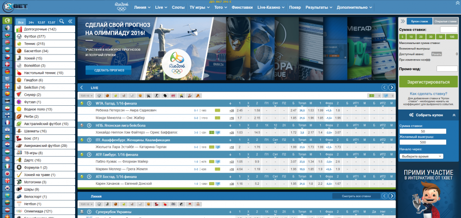Click the globe icon above country flags

pos(7,21)
